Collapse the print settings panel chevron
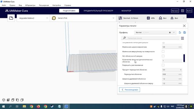The image size is (194, 109). tap(184, 18)
